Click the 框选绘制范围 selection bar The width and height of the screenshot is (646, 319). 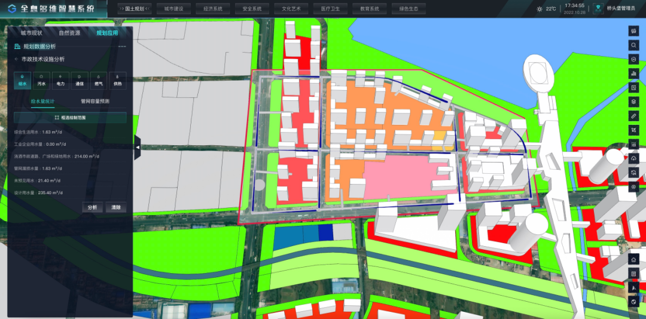tap(70, 118)
